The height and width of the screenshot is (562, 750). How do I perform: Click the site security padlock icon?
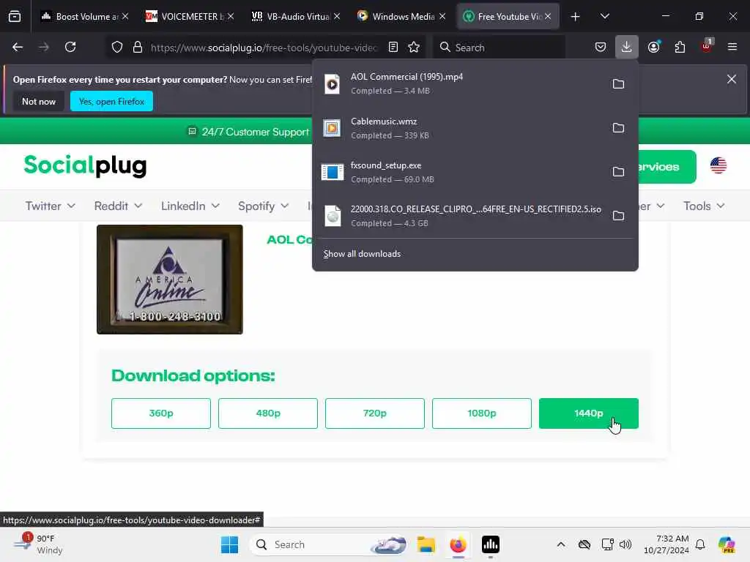pyautogui.click(x=138, y=48)
